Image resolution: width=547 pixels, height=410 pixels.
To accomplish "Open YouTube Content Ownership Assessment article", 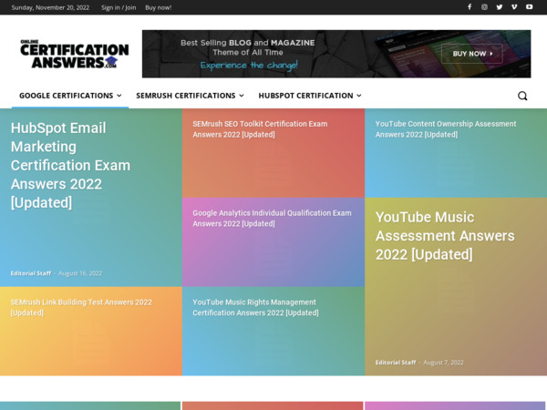I will pos(446,129).
